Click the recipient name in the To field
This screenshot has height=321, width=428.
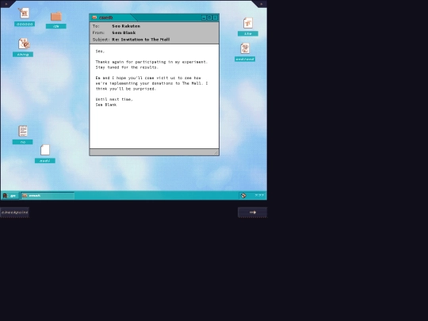pos(126,26)
